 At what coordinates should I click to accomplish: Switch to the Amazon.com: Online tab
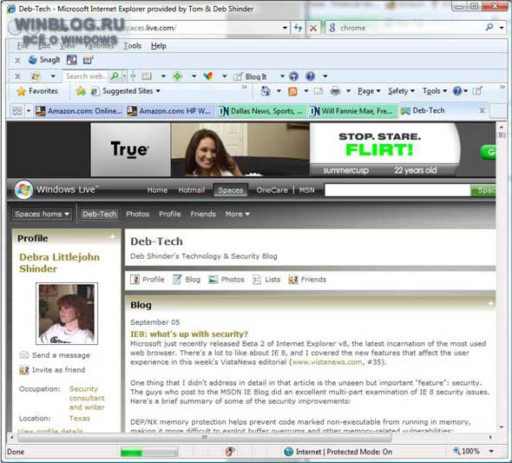point(78,111)
